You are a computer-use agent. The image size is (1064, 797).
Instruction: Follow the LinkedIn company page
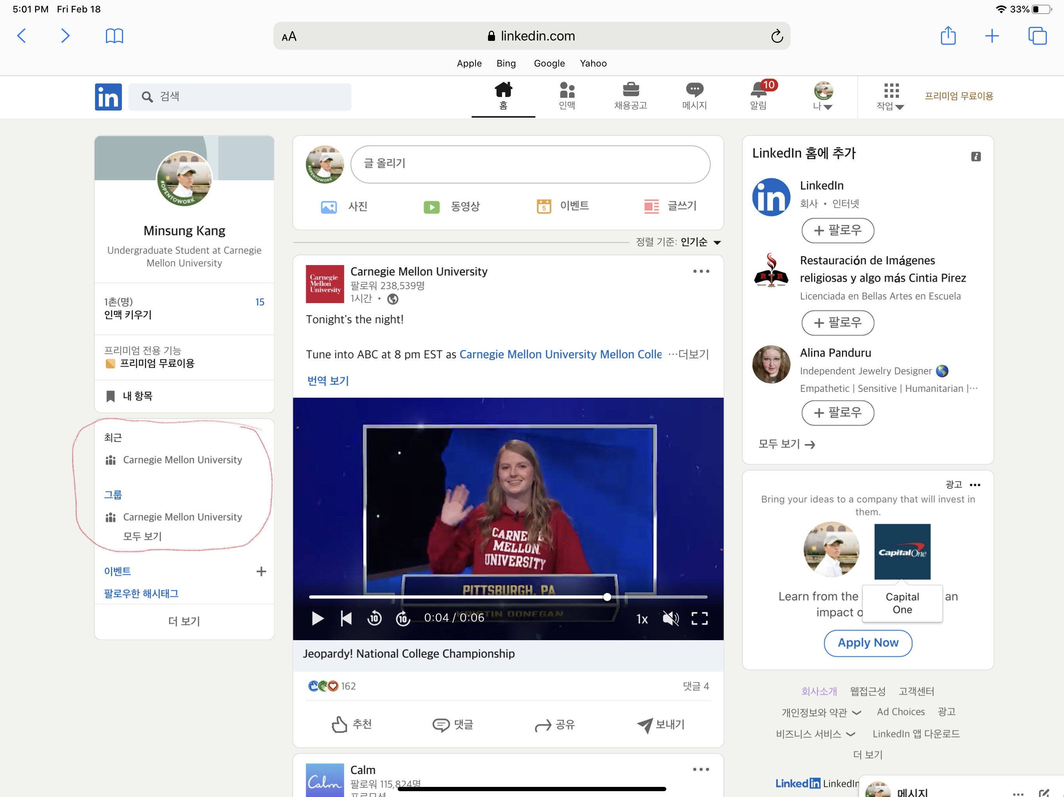pos(837,230)
